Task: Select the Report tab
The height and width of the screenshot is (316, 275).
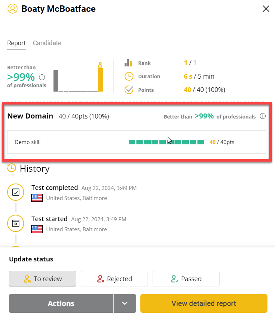Action: pos(17,43)
